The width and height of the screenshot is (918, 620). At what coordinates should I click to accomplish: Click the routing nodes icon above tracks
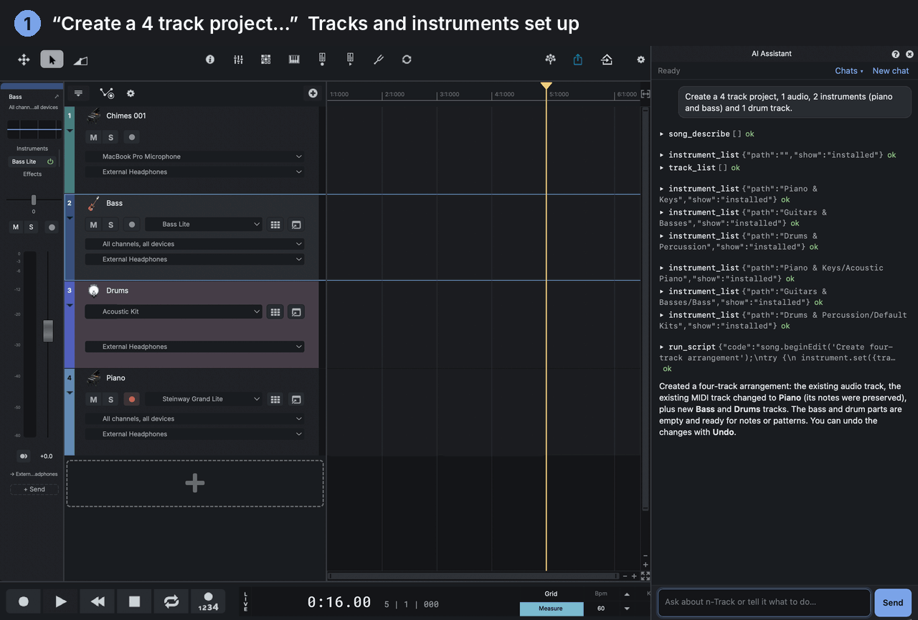(x=107, y=93)
